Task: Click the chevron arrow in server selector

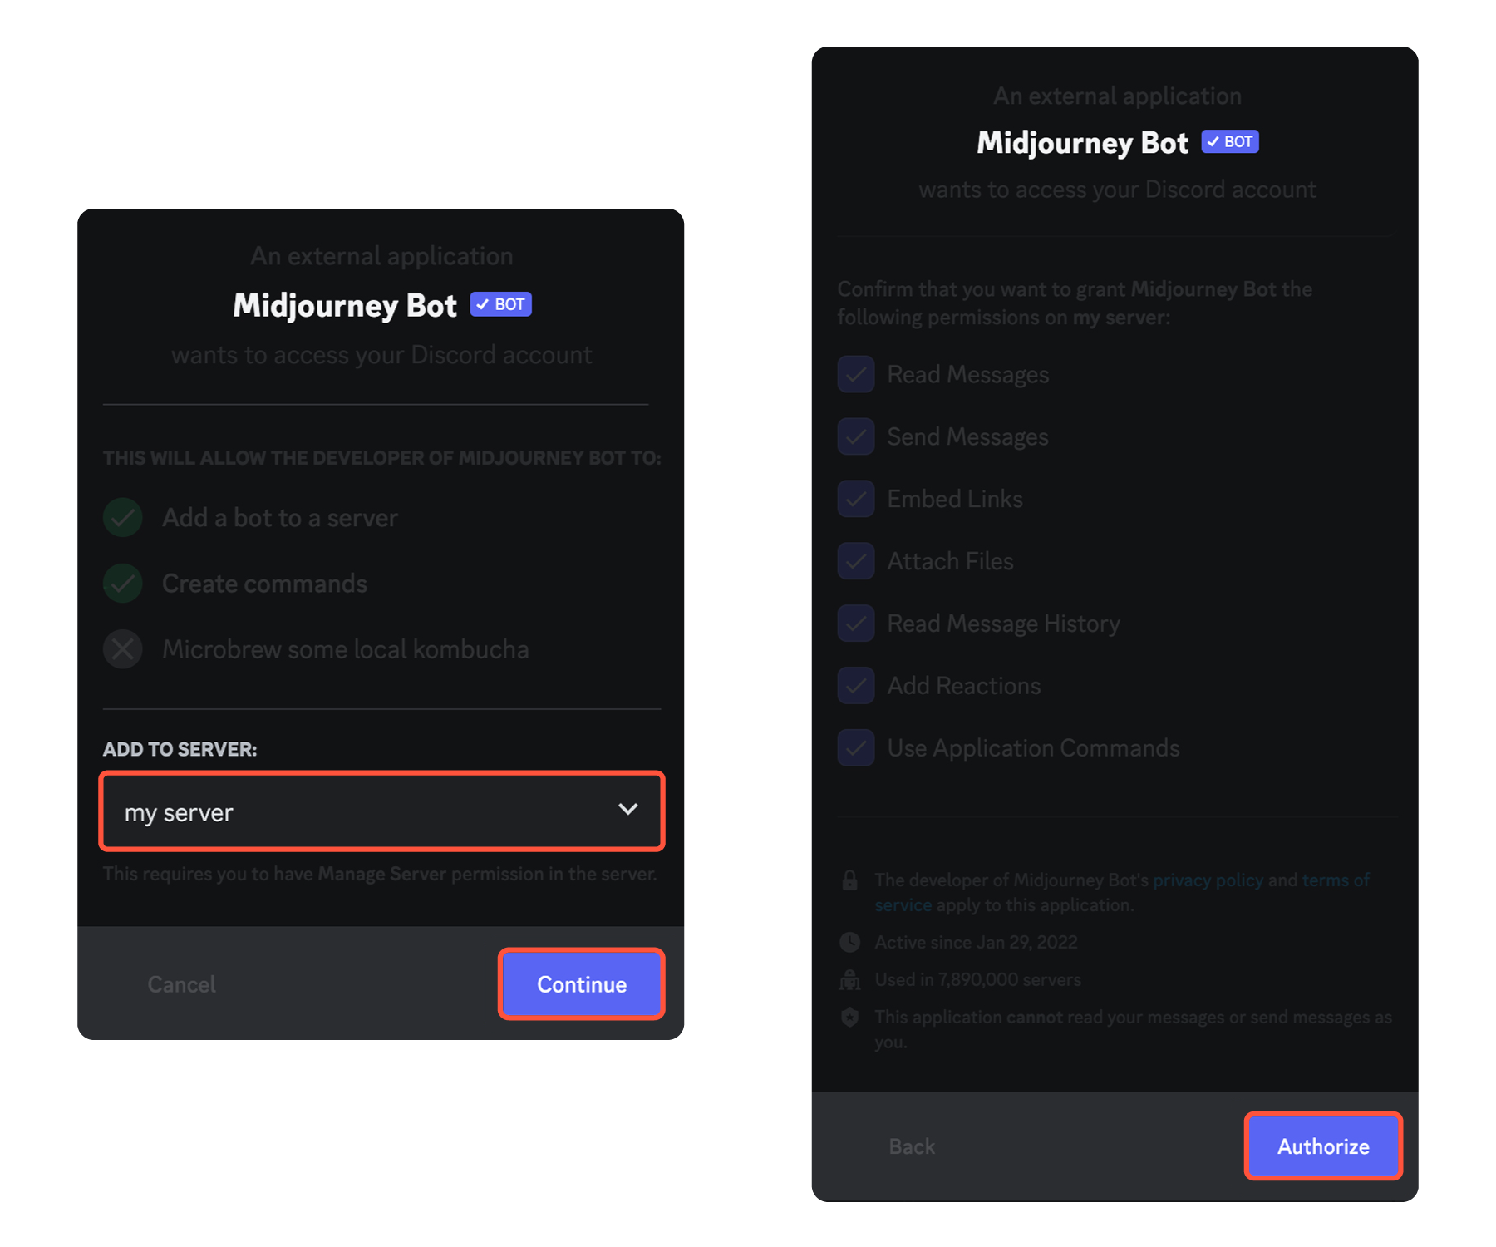Action: pyautogui.click(x=628, y=810)
